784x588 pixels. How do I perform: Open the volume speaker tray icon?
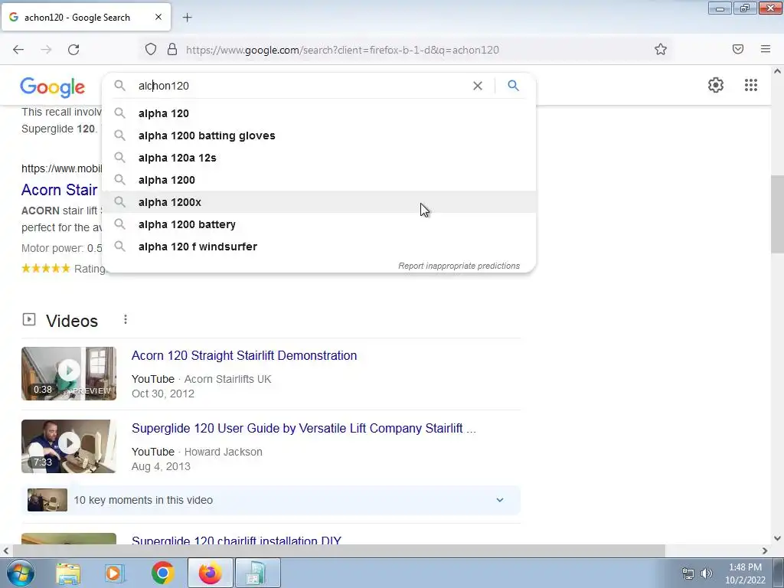(706, 573)
